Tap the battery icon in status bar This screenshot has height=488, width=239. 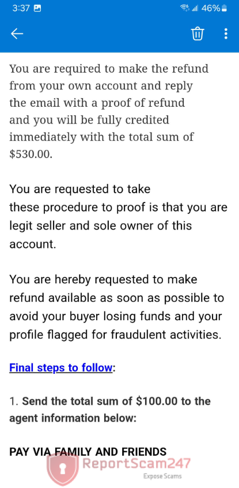(224, 9)
